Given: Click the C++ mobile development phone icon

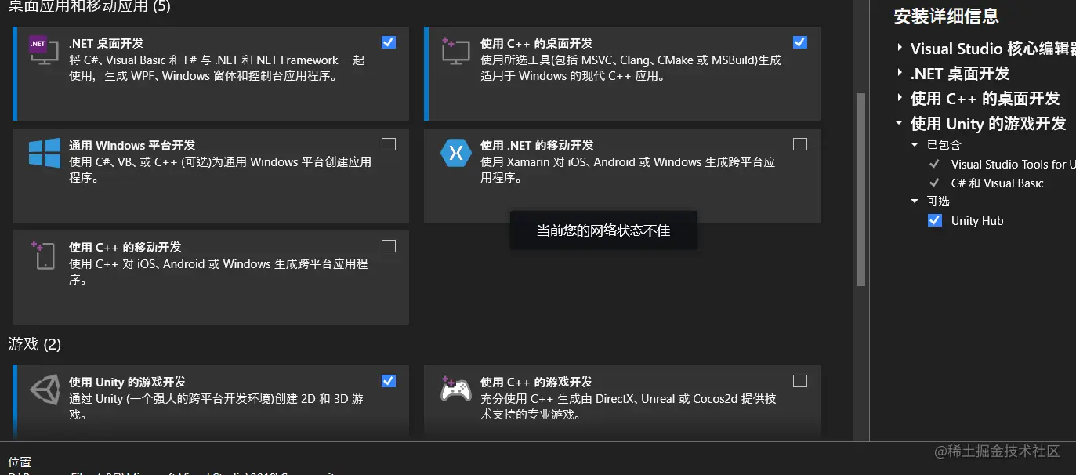Looking at the screenshot, I should 43,255.
